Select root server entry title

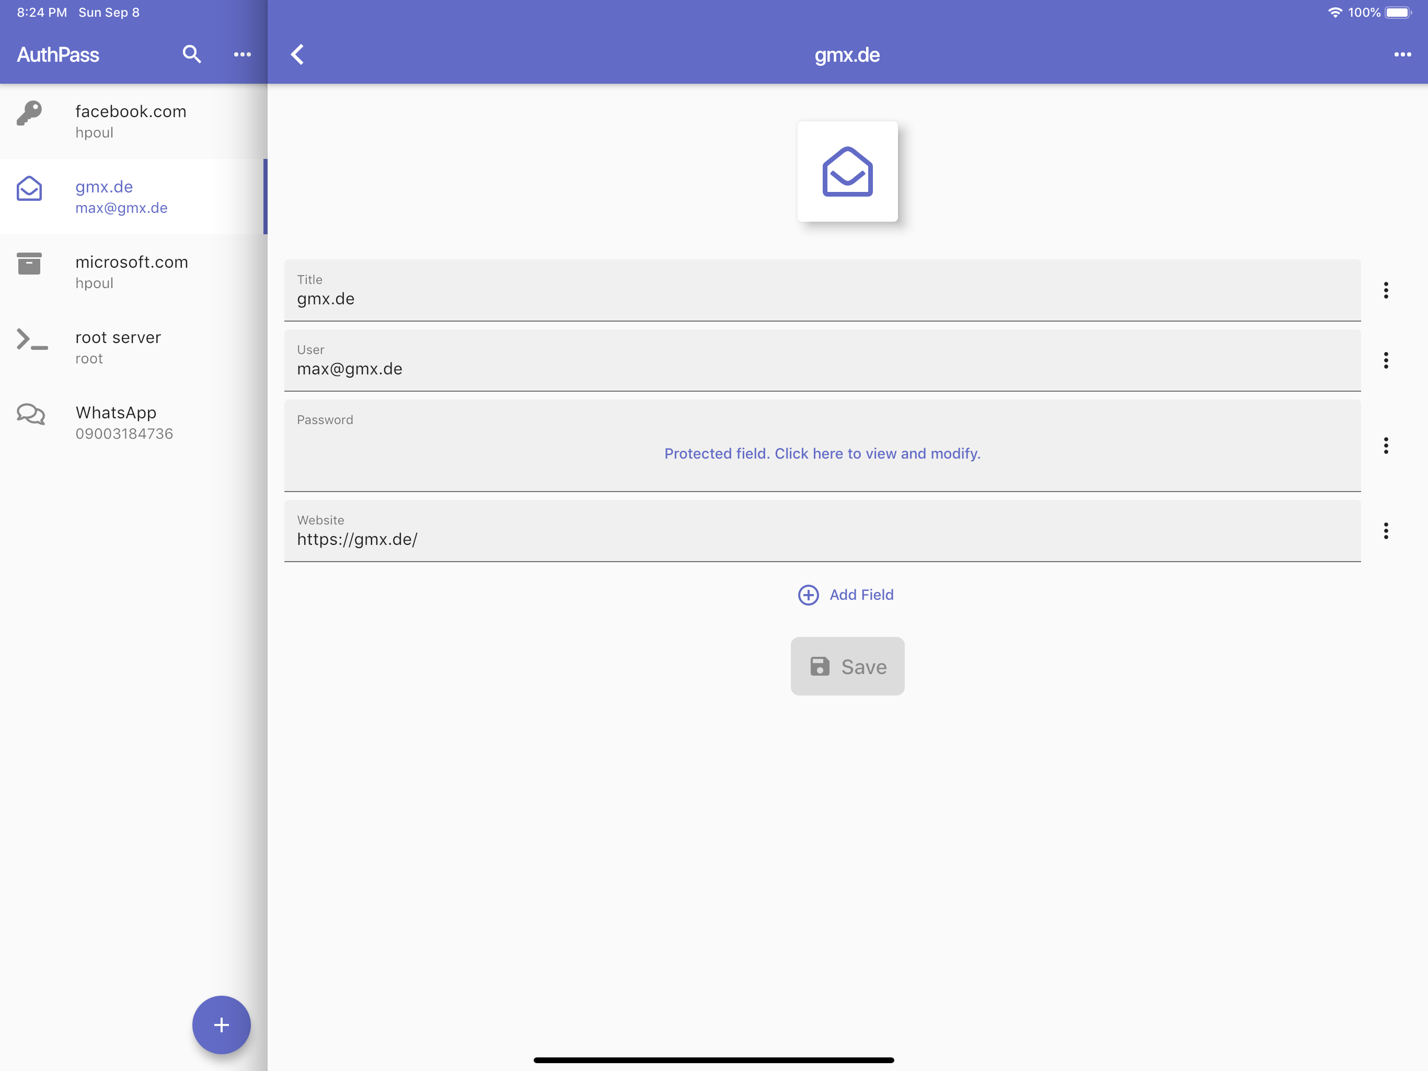click(x=118, y=337)
